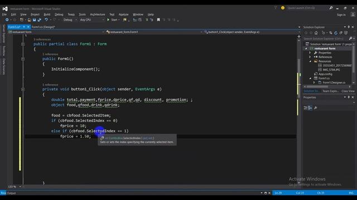Switch to the Team Explorer tab
The height and width of the screenshot is (200, 357).
pos(331,91)
